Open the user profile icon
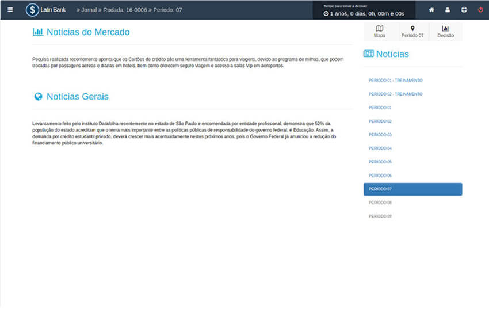 coord(448,10)
